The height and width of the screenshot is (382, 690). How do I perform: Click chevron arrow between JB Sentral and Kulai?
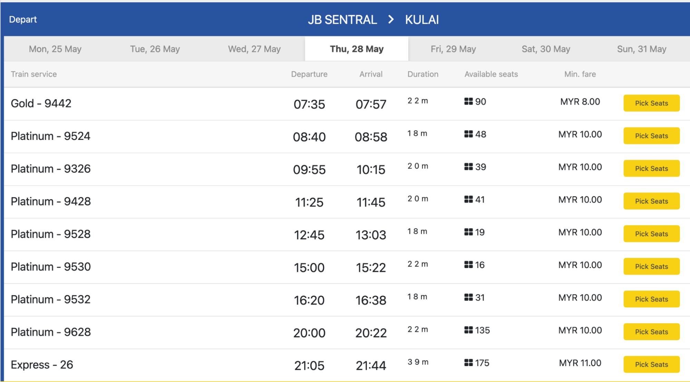coord(391,19)
